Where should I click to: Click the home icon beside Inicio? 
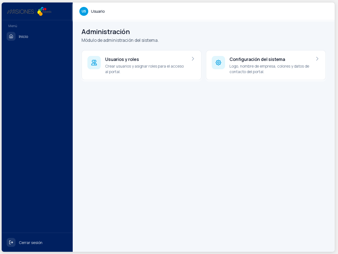tap(11, 36)
